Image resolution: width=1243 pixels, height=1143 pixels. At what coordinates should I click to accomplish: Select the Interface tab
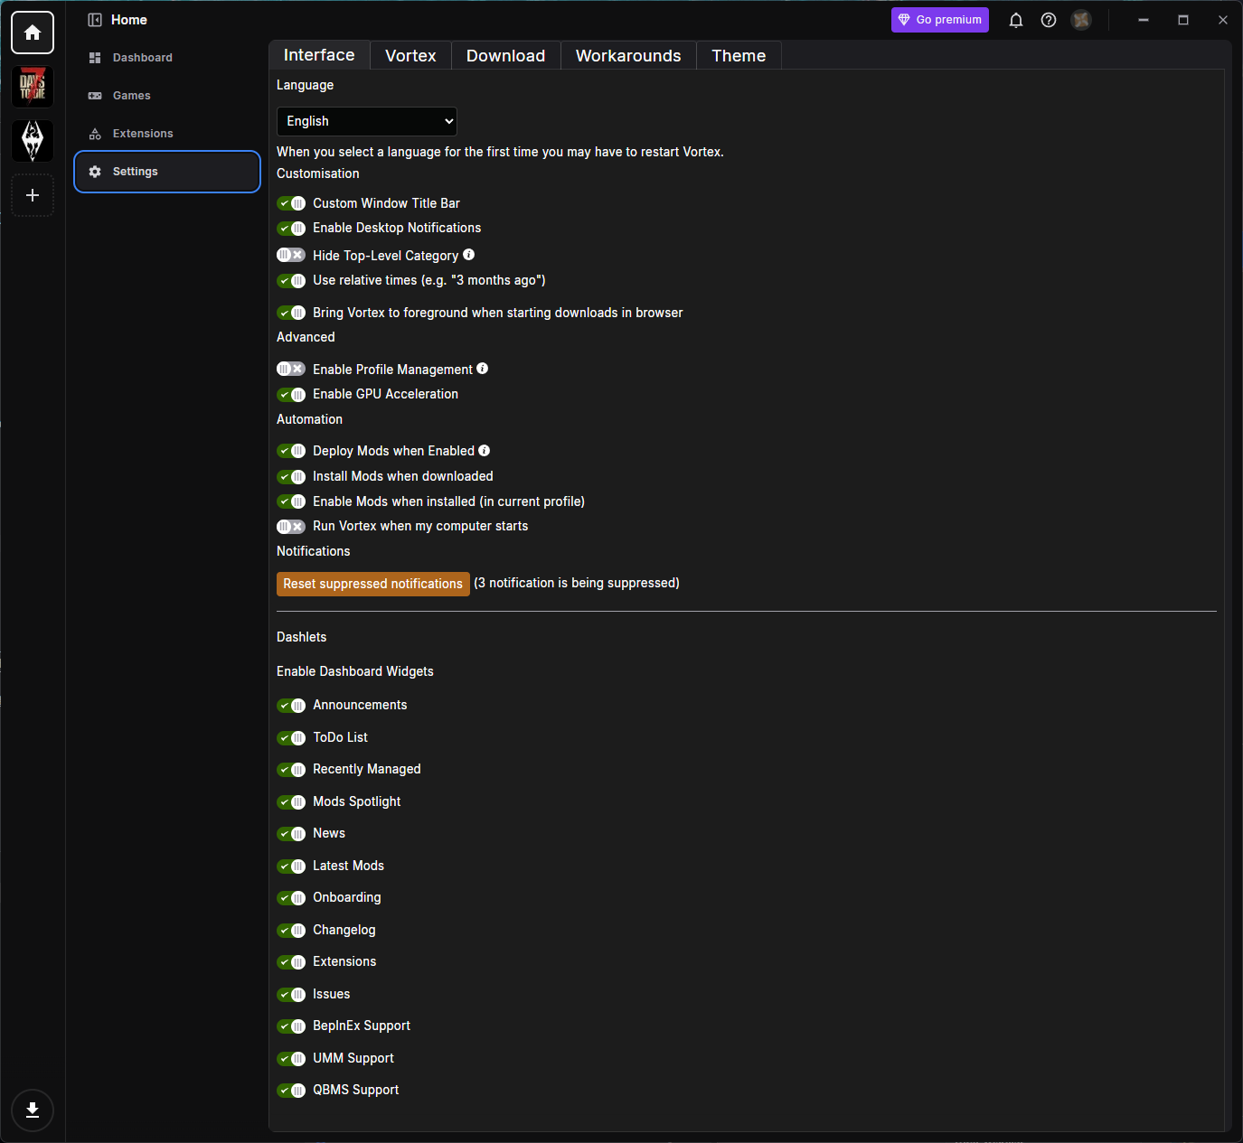coord(319,55)
